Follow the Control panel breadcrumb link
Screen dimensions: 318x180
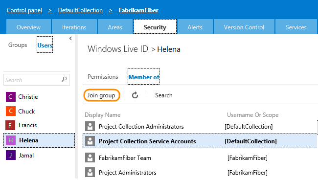tap(24, 10)
